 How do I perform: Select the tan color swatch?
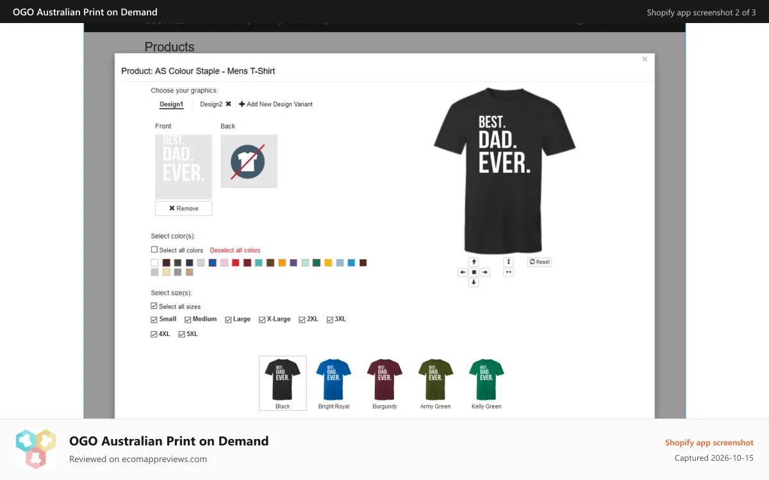[189, 272]
